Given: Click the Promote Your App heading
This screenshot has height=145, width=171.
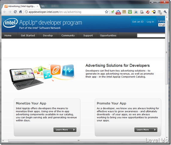Looking at the screenshot, I should (x=111, y=103).
